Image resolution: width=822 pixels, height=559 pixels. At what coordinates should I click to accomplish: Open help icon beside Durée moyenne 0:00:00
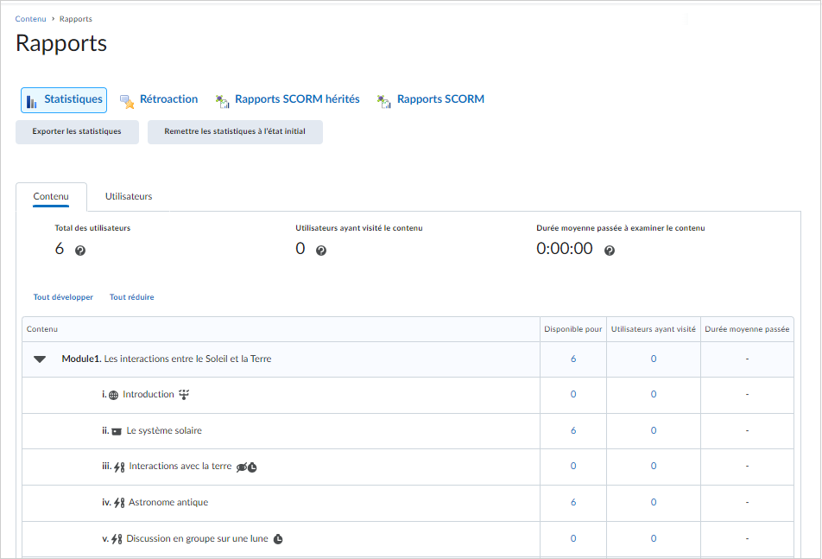click(x=610, y=251)
